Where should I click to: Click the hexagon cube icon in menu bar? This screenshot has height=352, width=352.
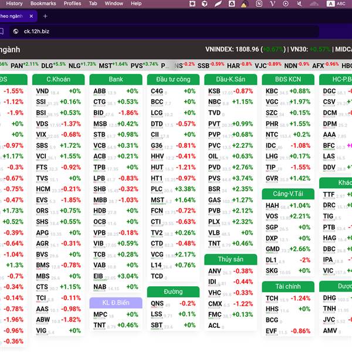pyautogui.click(x=204, y=4)
